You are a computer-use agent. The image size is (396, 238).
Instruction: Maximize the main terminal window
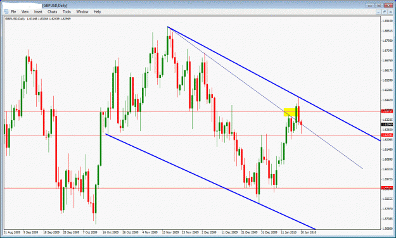tap(379, 5)
